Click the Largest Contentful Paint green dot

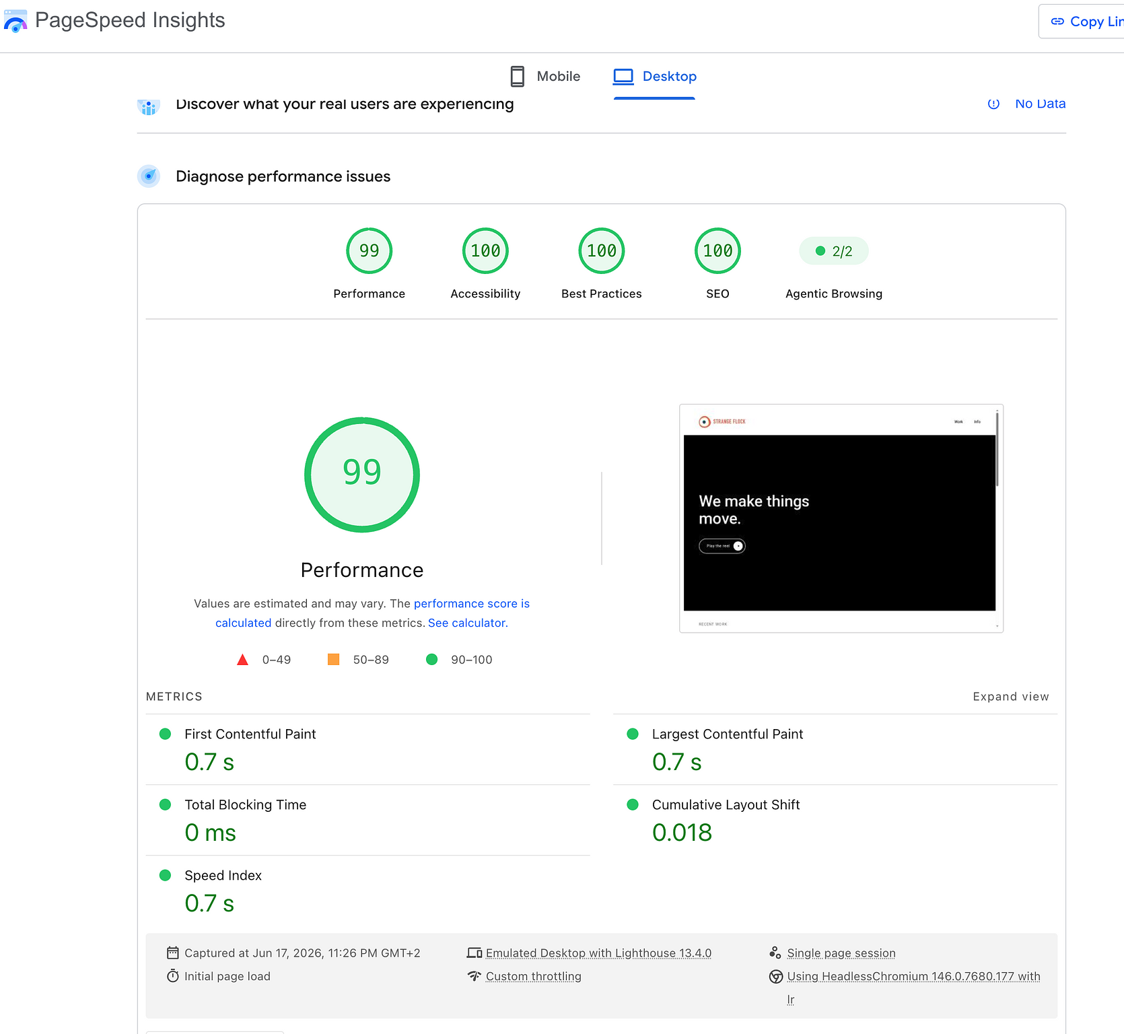click(632, 734)
